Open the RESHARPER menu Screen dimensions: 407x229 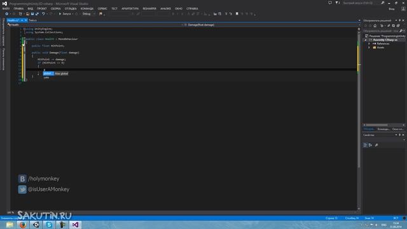click(149, 8)
